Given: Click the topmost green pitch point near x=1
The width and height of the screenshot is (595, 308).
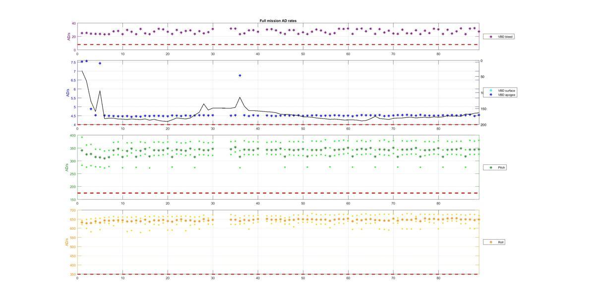Looking at the screenshot, I should tap(82, 137).
